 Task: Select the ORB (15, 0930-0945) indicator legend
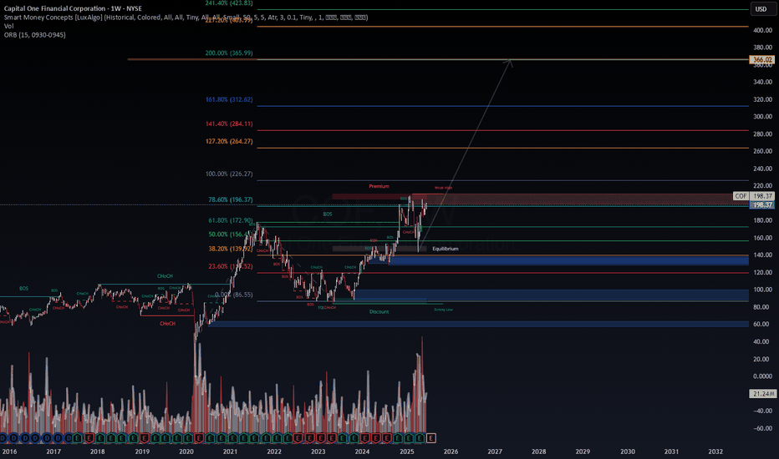tap(35, 35)
